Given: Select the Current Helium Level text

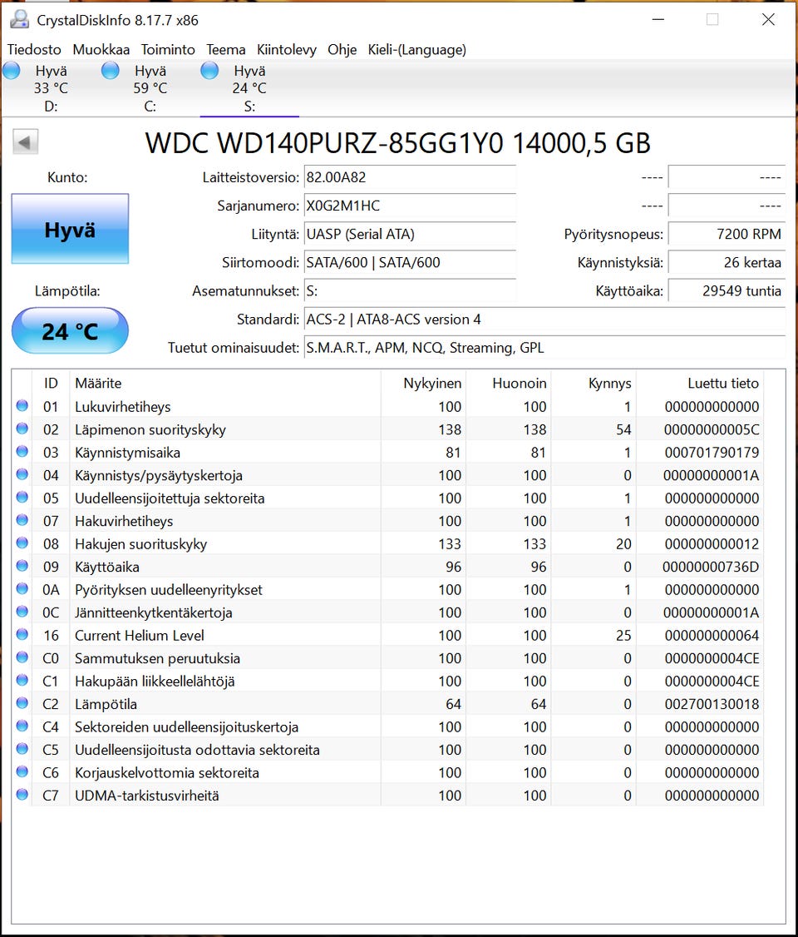Looking at the screenshot, I should (139, 636).
